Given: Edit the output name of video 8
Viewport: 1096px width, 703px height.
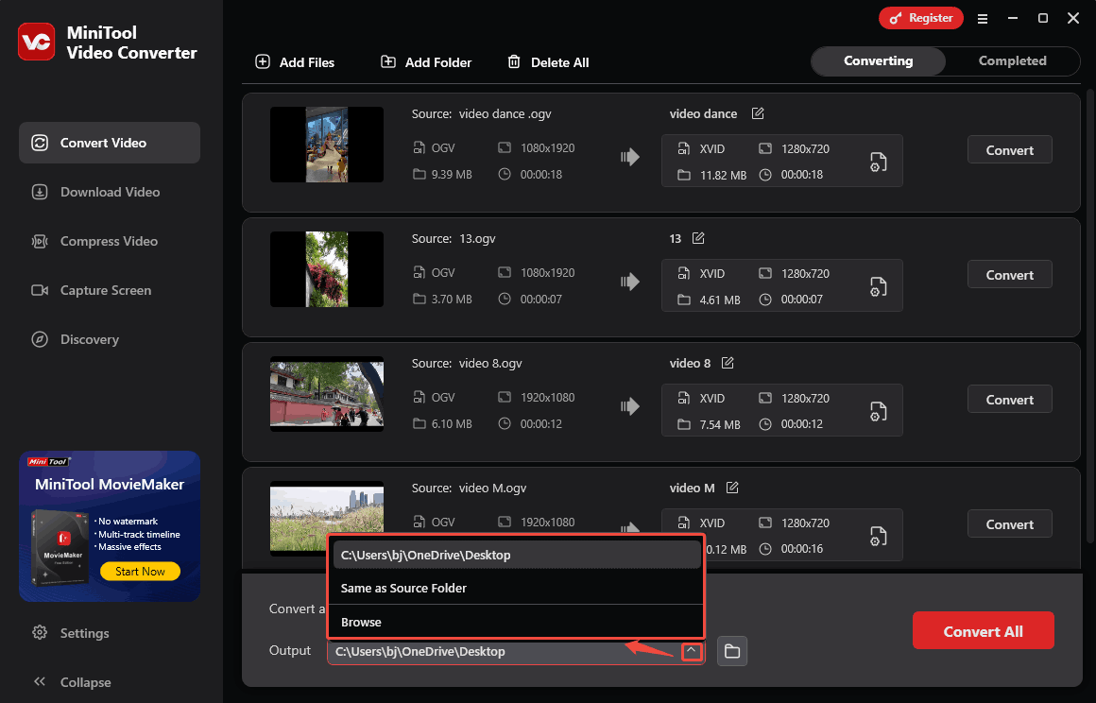Looking at the screenshot, I should [728, 364].
